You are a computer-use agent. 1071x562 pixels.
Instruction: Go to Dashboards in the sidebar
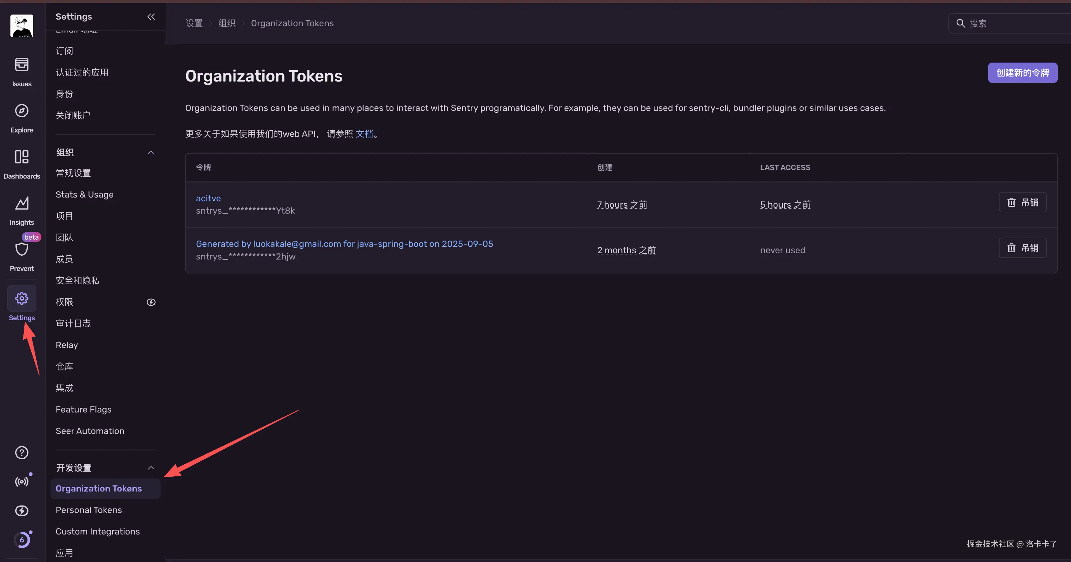[x=21, y=157]
